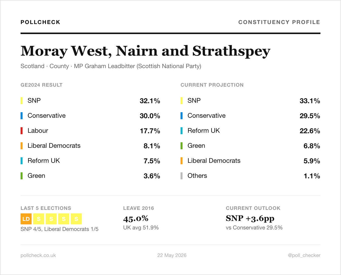Open the @poll_checker handle

pos(304,255)
